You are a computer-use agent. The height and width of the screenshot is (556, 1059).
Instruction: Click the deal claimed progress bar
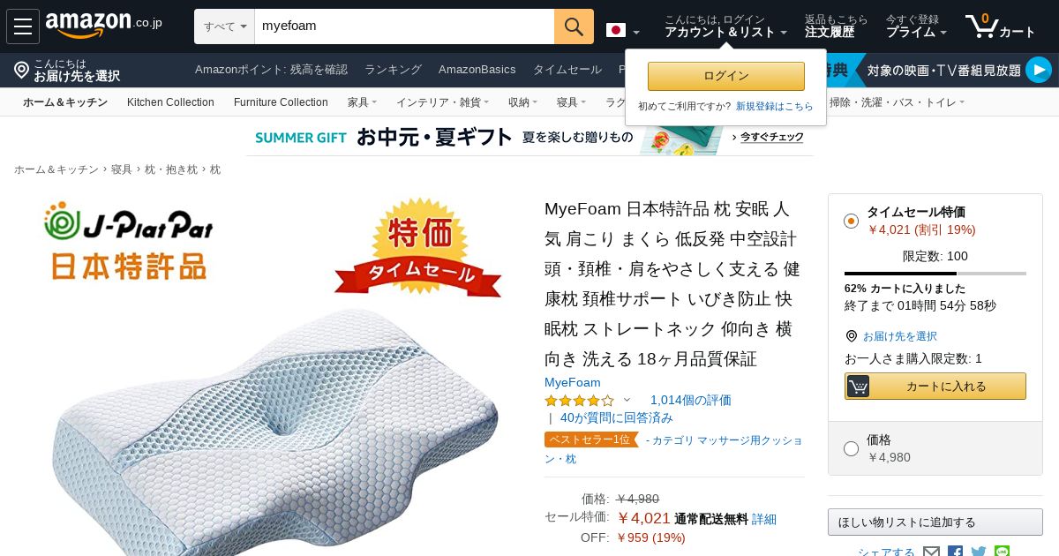(x=935, y=274)
